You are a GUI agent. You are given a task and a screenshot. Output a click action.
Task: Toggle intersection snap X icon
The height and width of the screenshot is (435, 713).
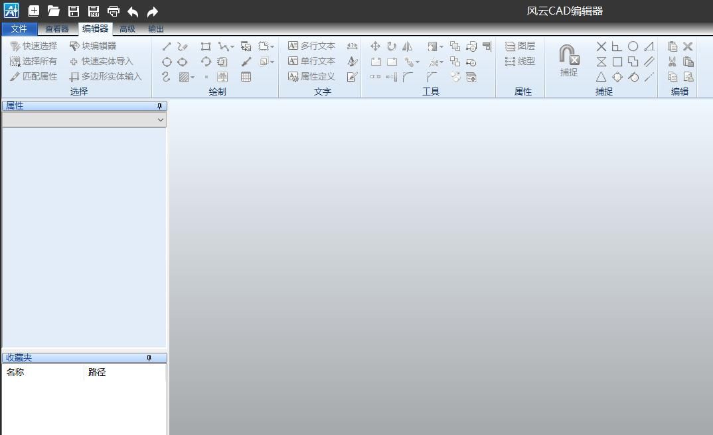point(601,46)
